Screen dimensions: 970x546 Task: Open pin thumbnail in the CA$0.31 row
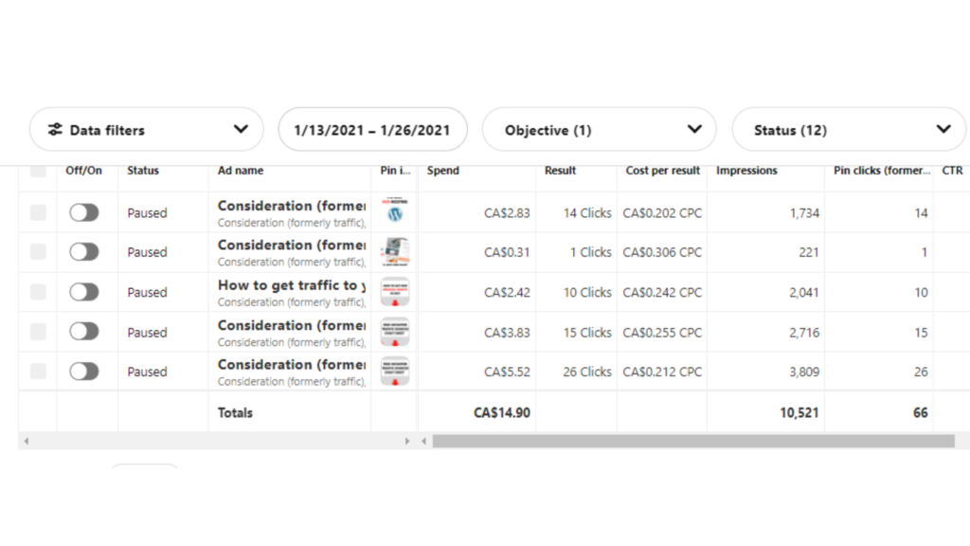pyautogui.click(x=395, y=251)
